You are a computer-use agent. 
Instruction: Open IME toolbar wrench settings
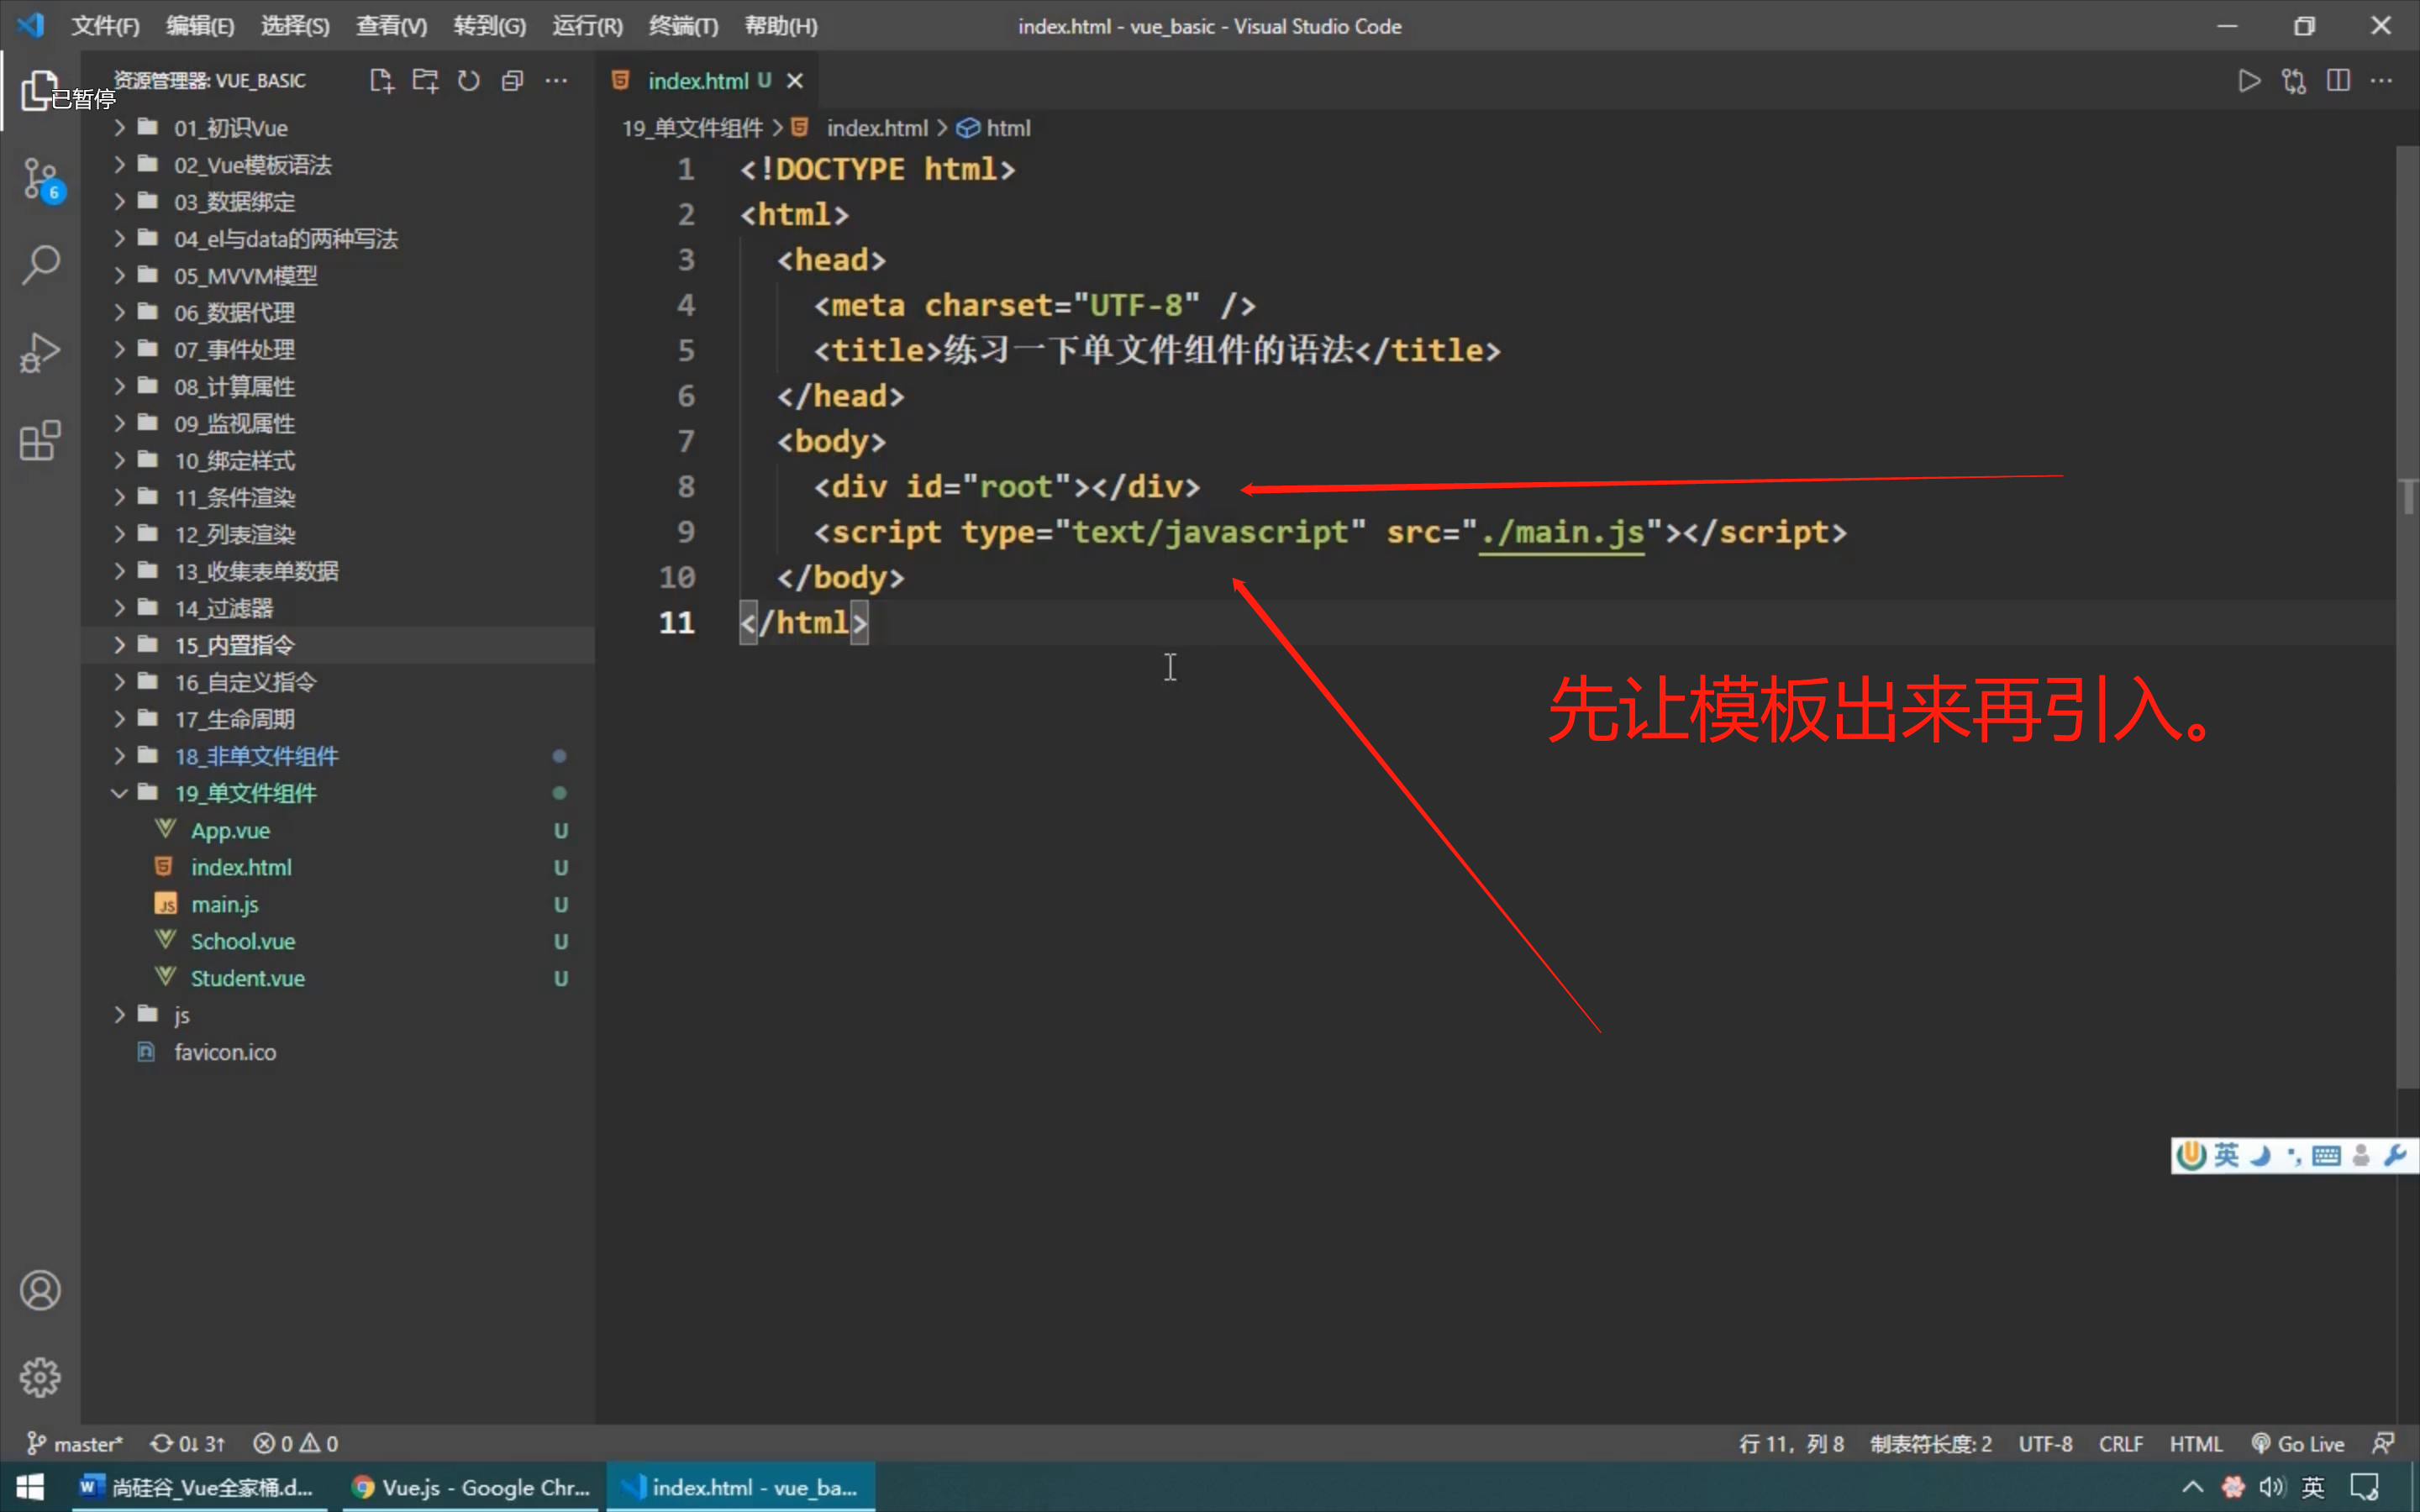[2395, 1155]
